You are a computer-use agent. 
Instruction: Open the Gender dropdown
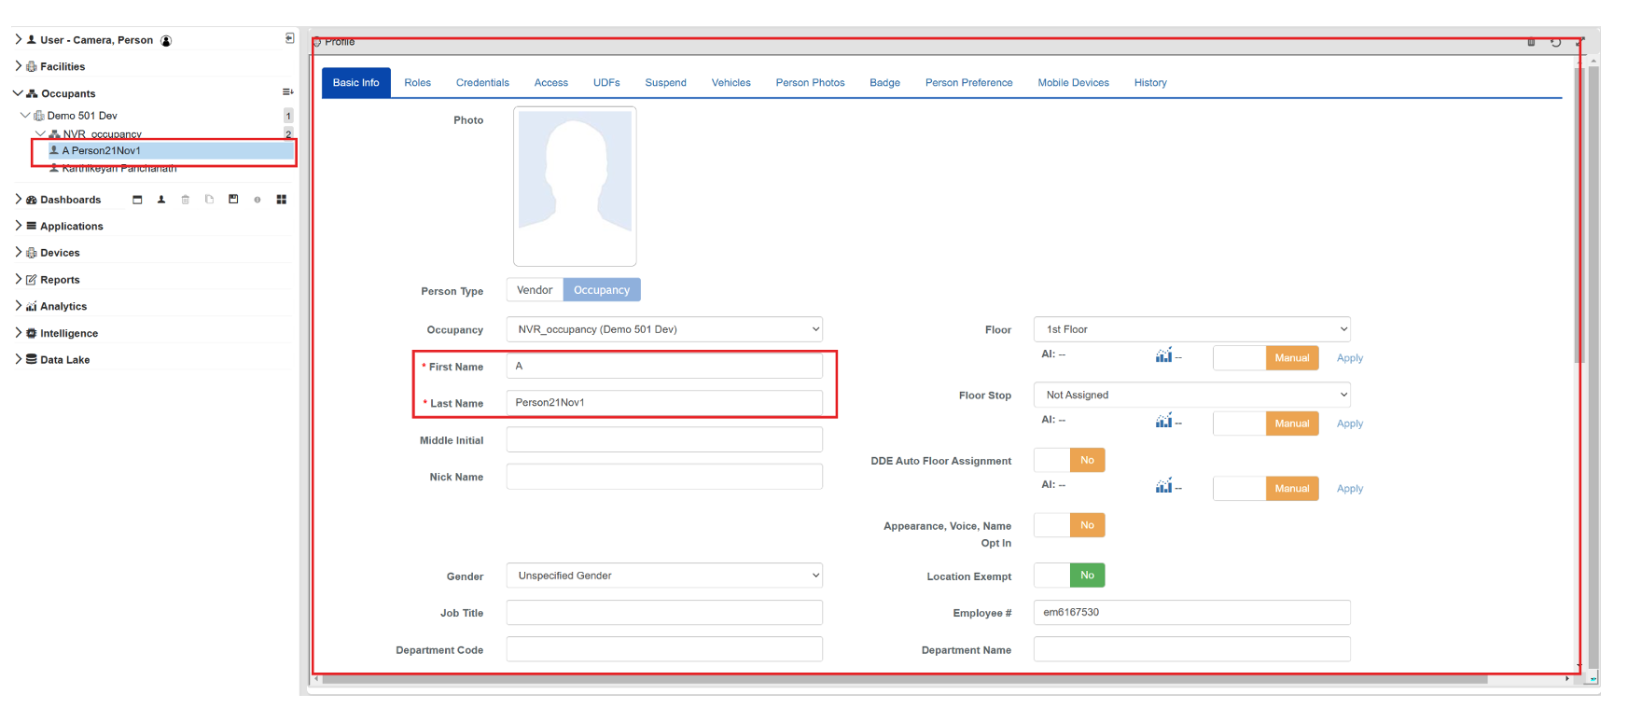(664, 576)
